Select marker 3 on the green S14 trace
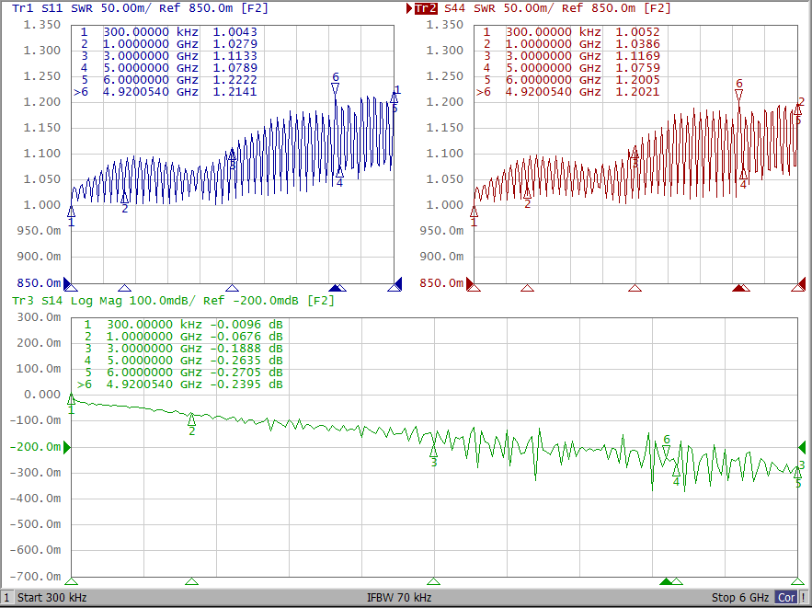The height and width of the screenshot is (608, 812). click(434, 452)
